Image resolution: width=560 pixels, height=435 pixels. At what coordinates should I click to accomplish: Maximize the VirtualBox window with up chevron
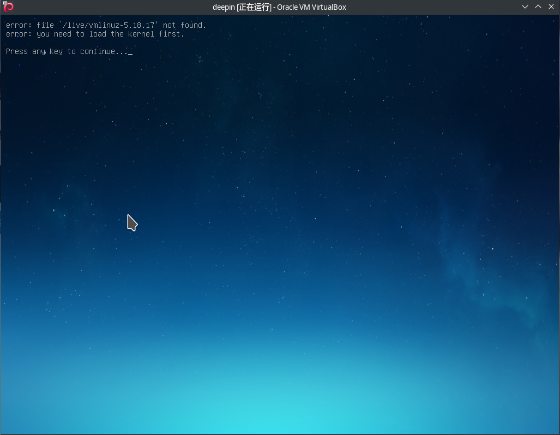538,7
